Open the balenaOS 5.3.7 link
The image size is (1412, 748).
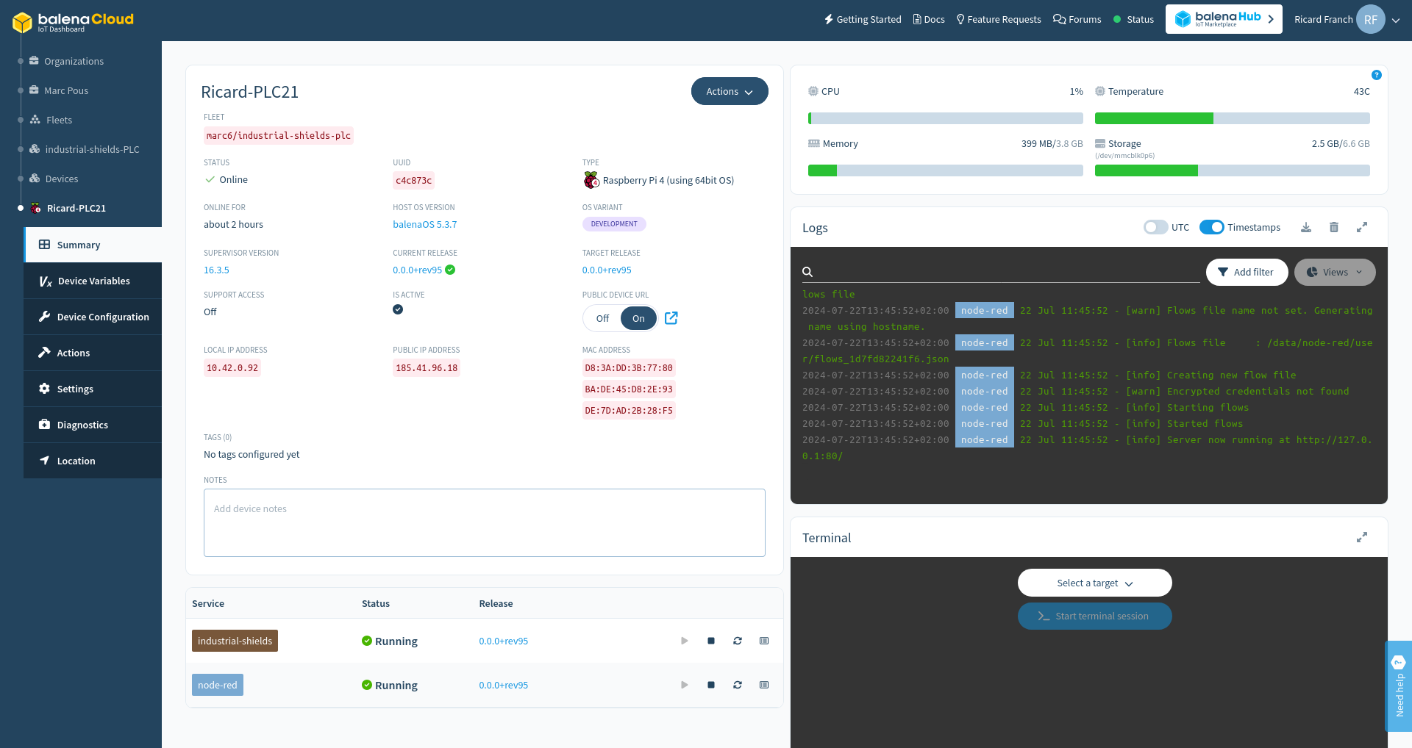click(424, 224)
